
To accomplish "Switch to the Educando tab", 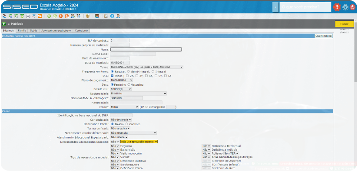I will pos(8,30).
